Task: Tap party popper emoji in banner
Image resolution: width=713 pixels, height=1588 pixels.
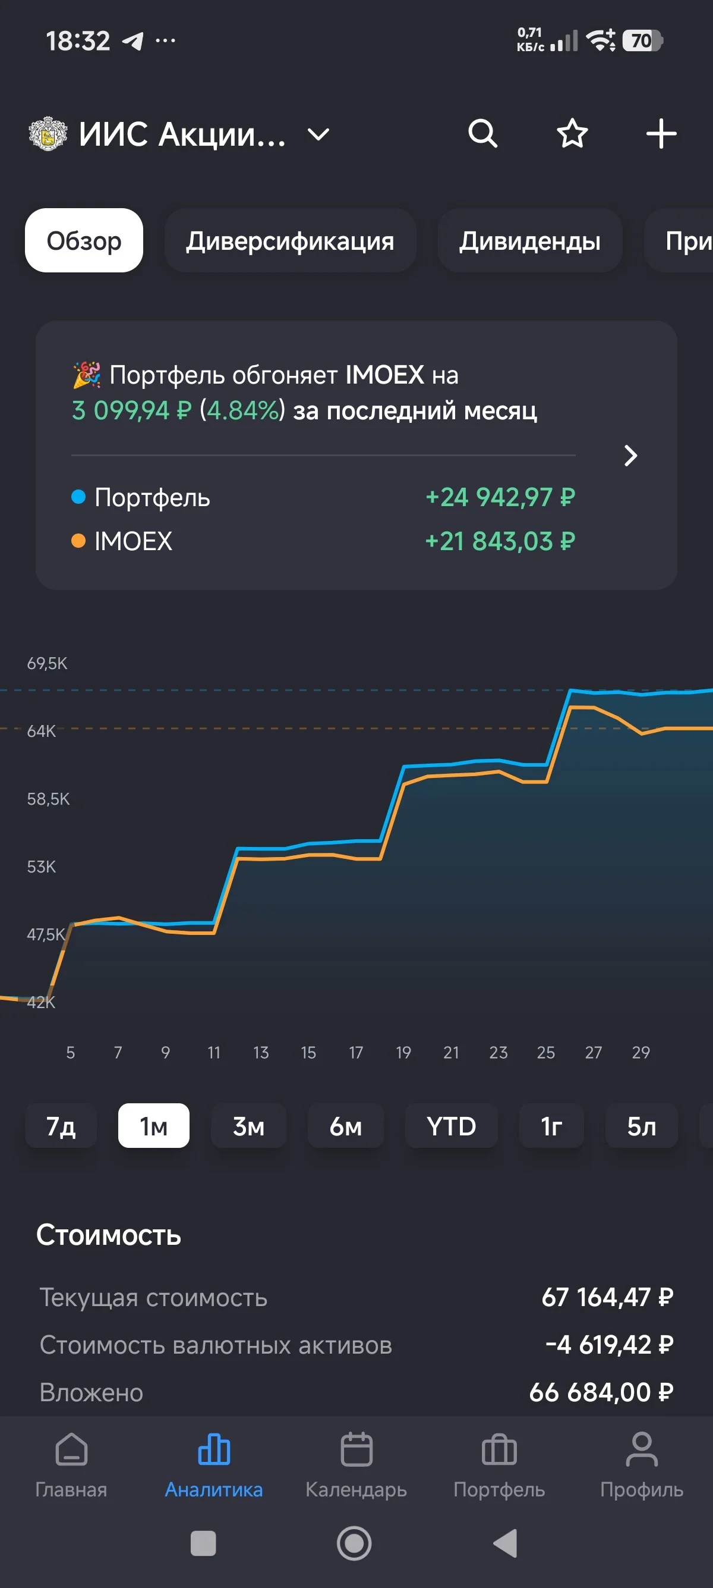Action: [x=87, y=375]
